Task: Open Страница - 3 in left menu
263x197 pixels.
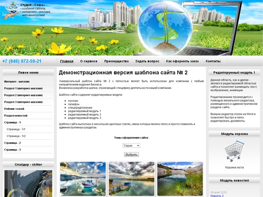Action: [12, 150]
